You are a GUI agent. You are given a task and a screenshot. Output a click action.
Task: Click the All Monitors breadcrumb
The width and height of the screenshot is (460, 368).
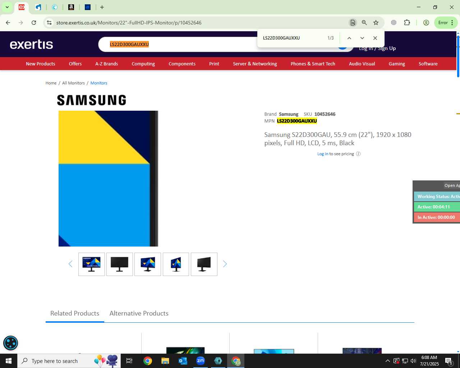(x=73, y=83)
